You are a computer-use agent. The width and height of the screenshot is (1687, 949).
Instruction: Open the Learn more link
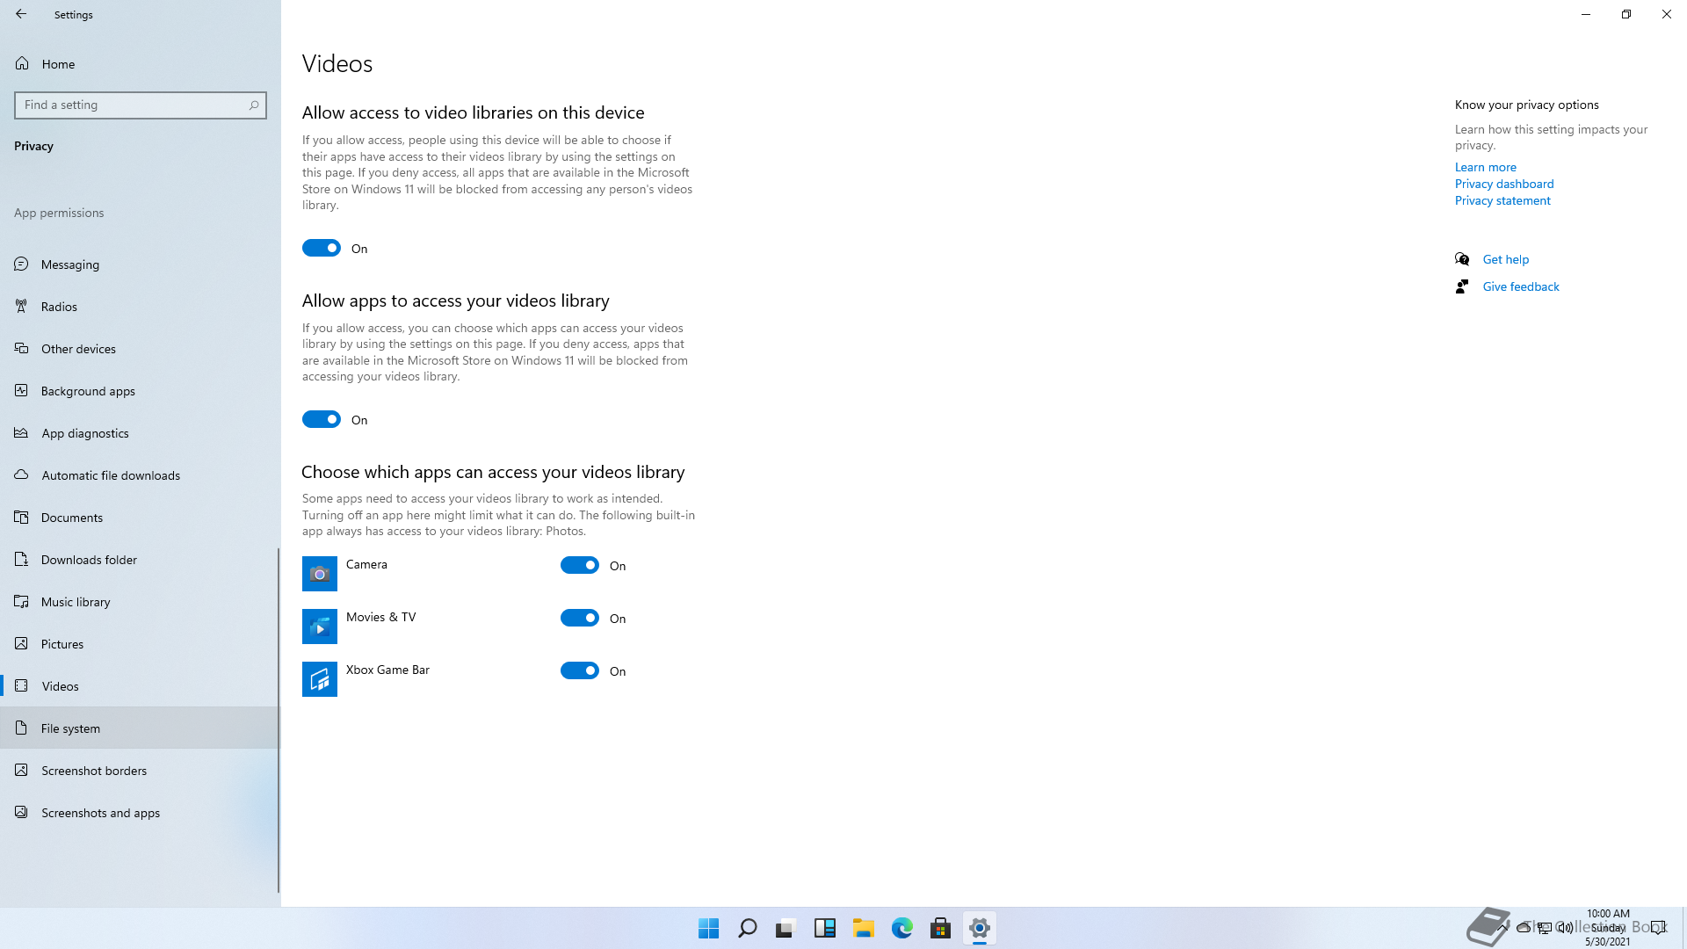[x=1485, y=167]
